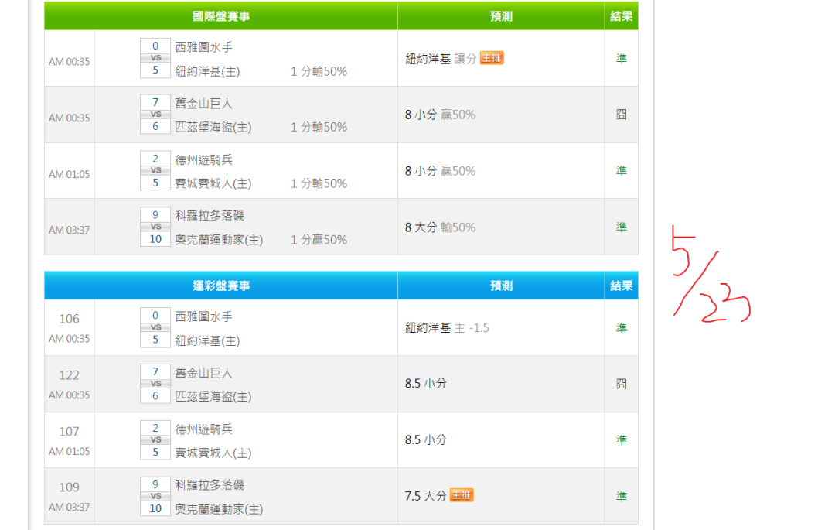Viewport: 835px width, 530px height.
Task: Select the 國際盤賽事 green header
Action: point(221,16)
